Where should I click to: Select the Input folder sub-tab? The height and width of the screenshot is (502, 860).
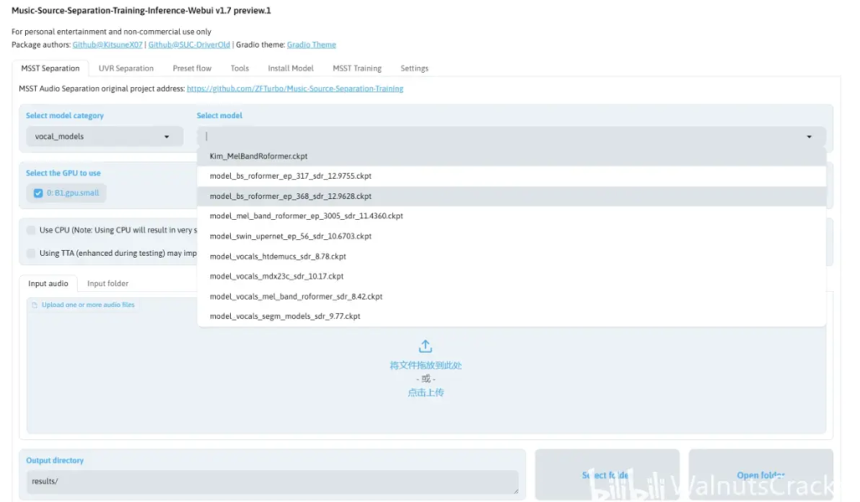108,284
